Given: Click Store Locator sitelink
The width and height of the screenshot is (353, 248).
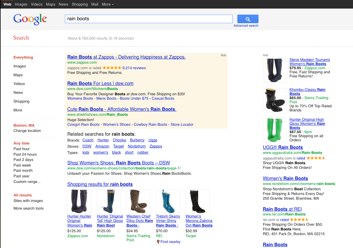Looking at the screenshot, I should click(182, 125).
